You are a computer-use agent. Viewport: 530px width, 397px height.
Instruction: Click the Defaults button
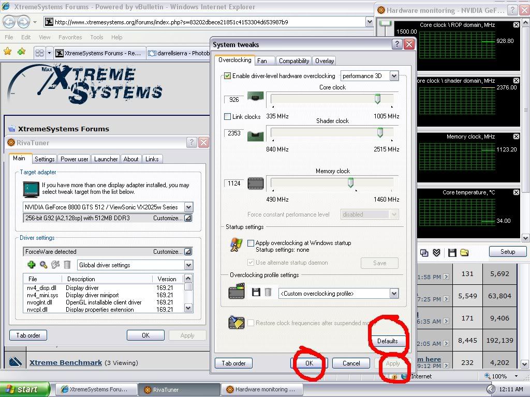[x=387, y=341]
